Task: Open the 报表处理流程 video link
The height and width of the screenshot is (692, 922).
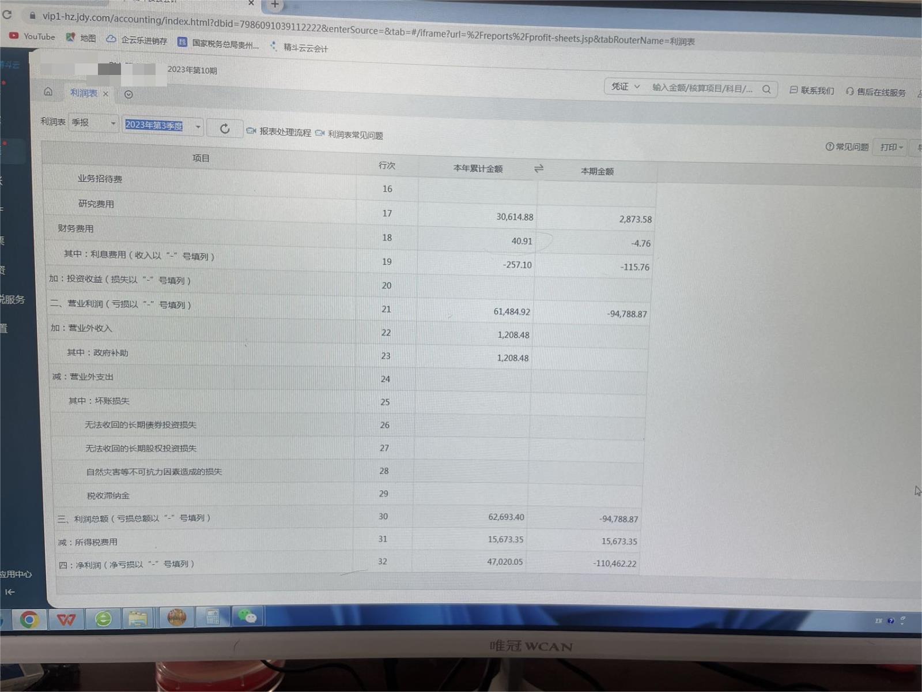Action: pos(279,132)
